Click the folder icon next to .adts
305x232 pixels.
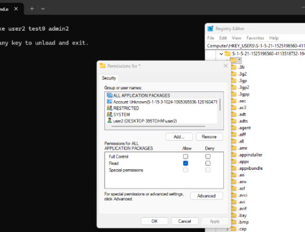pyautogui.click(x=234, y=121)
